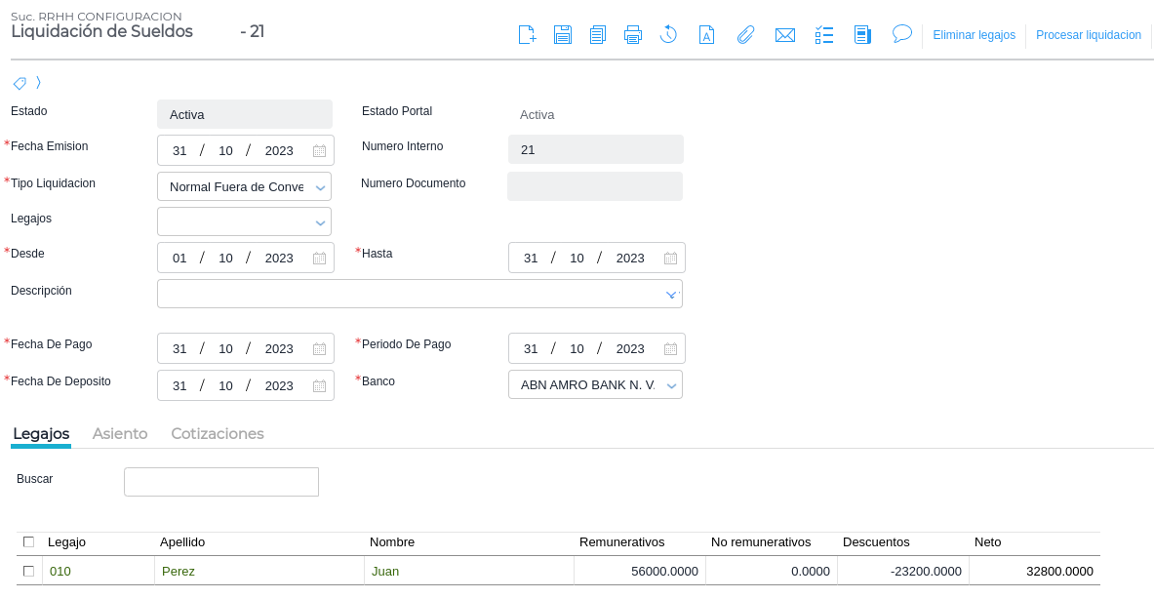The width and height of the screenshot is (1154, 599).
Task: Click the new document icon in toolbar
Action: click(x=527, y=35)
